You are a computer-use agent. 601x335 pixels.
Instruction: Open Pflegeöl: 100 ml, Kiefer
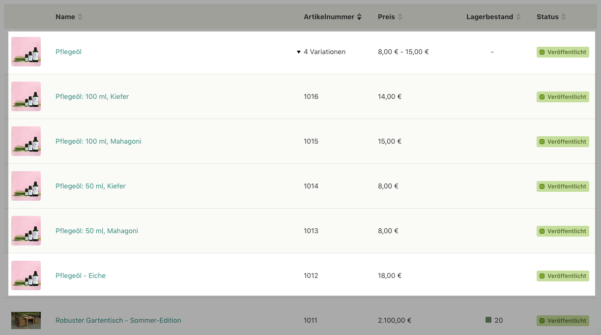pyautogui.click(x=92, y=96)
